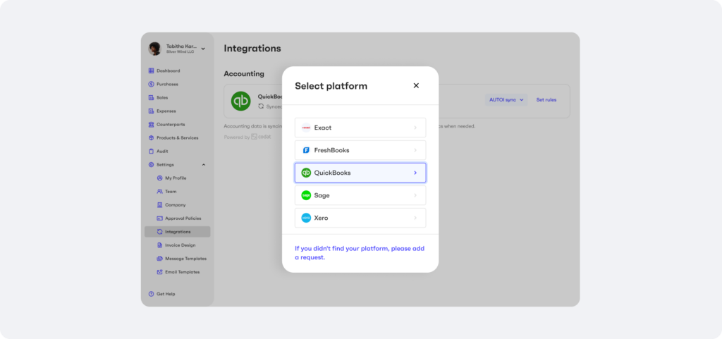Click the Team people icon

point(160,192)
